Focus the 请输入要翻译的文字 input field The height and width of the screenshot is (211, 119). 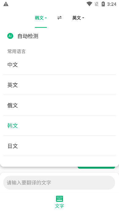point(59,183)
